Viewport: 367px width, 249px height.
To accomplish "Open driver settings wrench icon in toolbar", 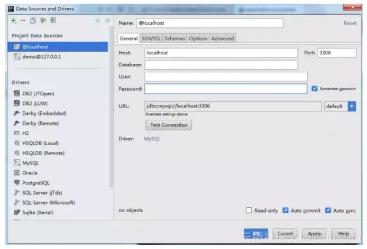I will [43, 21].
